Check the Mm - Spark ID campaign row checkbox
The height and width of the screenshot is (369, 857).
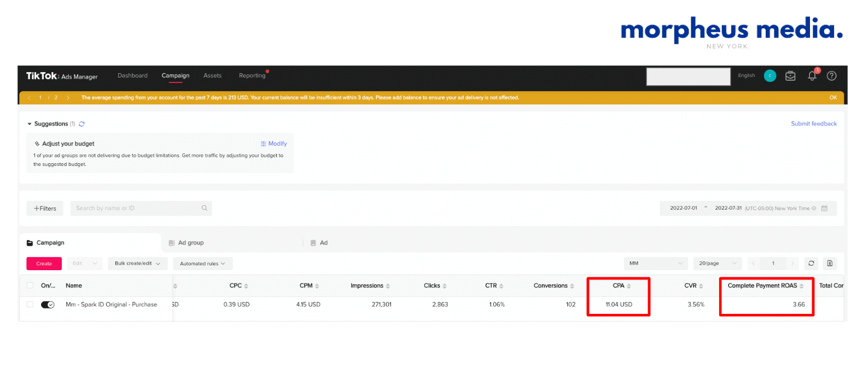[x=30, y=305]
